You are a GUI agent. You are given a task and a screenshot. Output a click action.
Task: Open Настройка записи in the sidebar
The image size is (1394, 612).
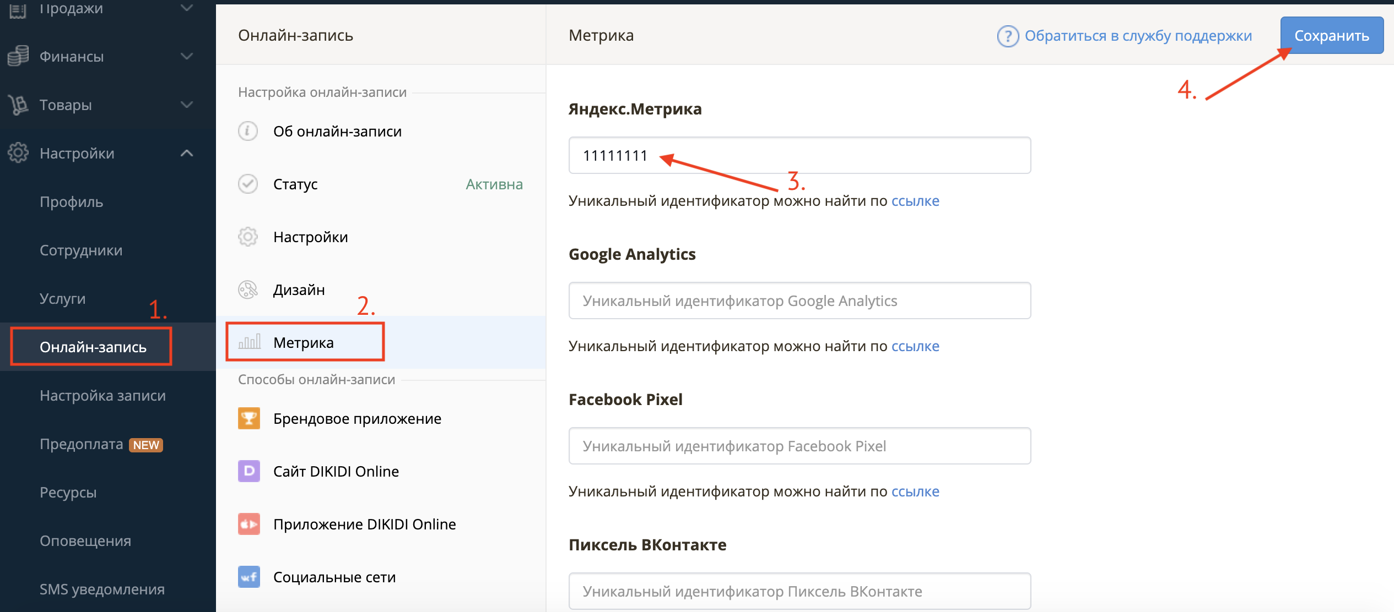coord(102,396)
